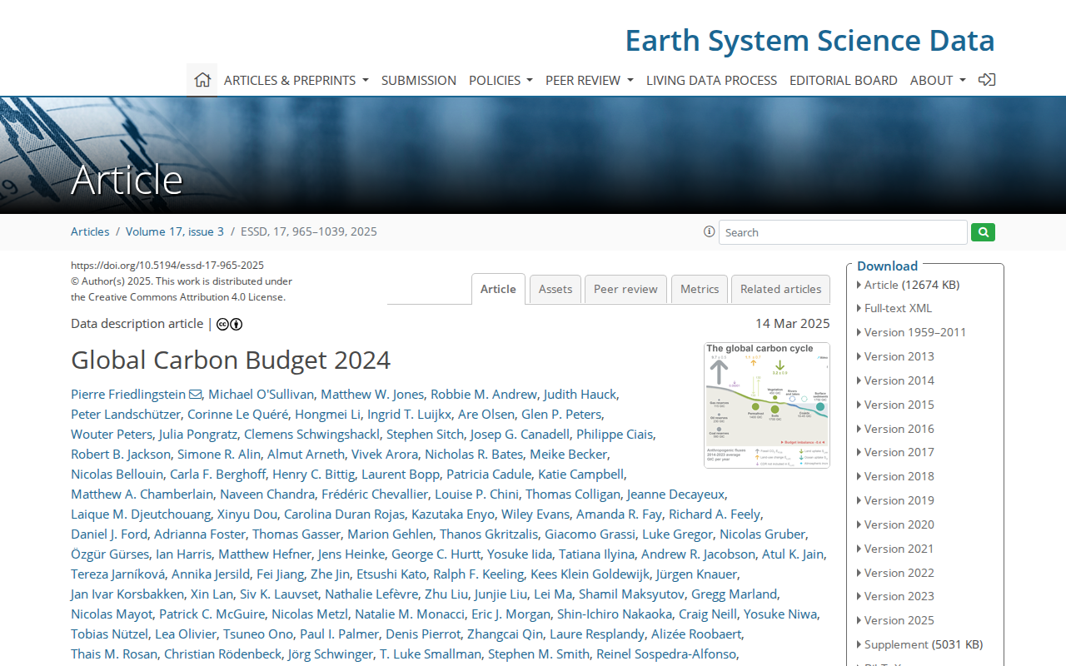Click the Creative Commons license icon
Viewport: 1066px width, 666px height.
coord(229,324)
